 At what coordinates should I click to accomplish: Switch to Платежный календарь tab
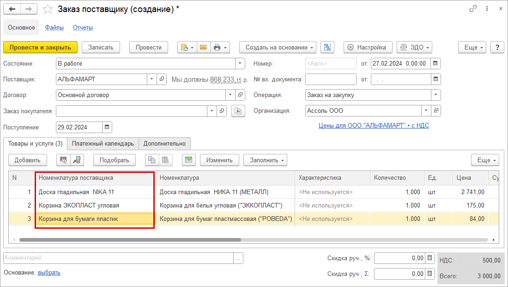[103, 143]
